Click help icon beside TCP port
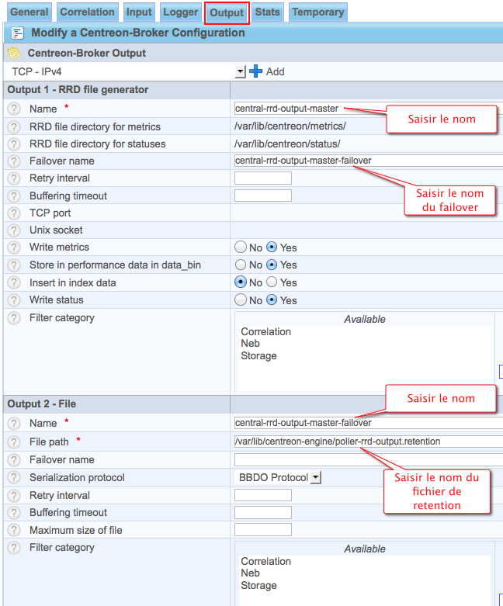503x606 pixels. (x=13, y=213)
